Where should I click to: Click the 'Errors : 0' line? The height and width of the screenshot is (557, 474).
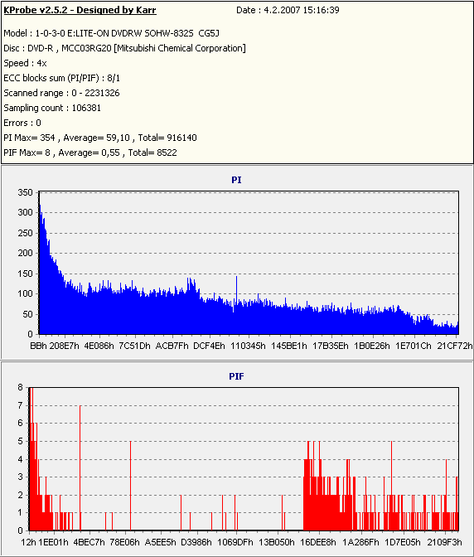(x=22, y=123)
